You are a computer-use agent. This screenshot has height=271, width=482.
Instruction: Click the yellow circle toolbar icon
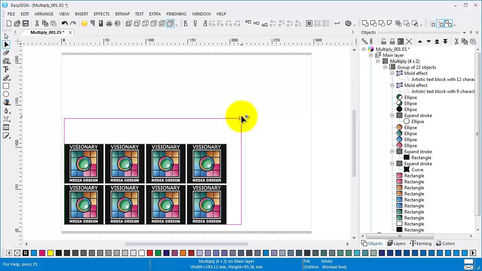(84, 23)
